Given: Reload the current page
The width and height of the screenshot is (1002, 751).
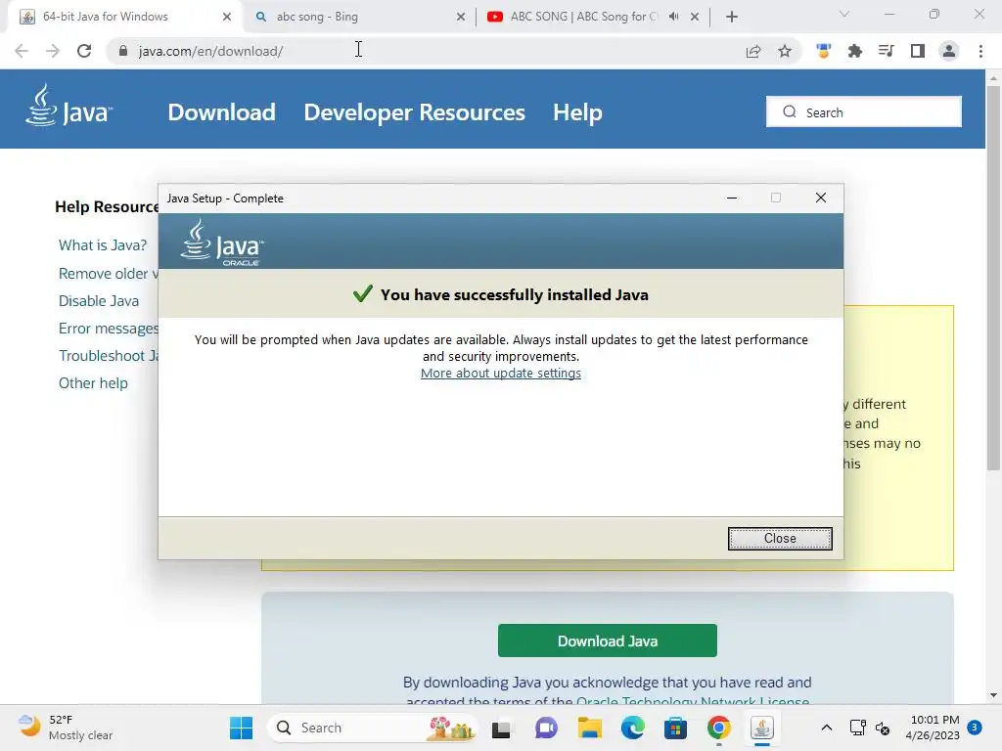Looking at the screenshot, I should point(84,51).
